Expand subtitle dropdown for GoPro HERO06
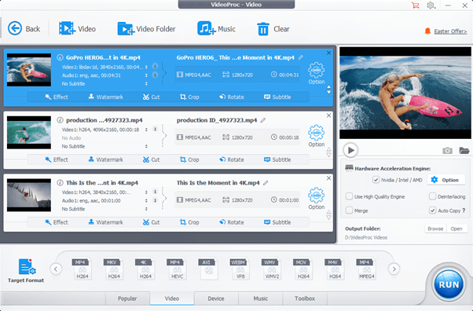 tap(146, 83)
